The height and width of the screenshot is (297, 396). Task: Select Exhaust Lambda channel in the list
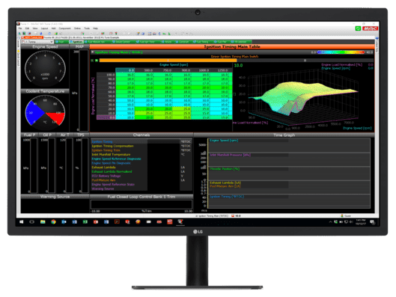point(103,168)
